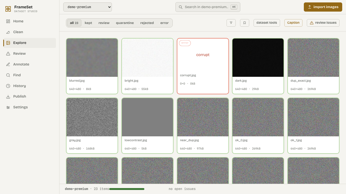The image size is (346, 194).
Task: Open the near_dup.jpg thumbnail
Action: pos(203,117)
